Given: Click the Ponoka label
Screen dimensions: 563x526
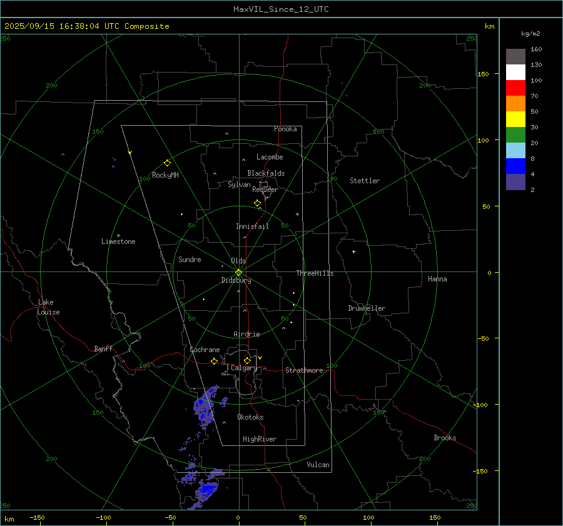Looking at the screenshot, I should click(x=285, y=129).
